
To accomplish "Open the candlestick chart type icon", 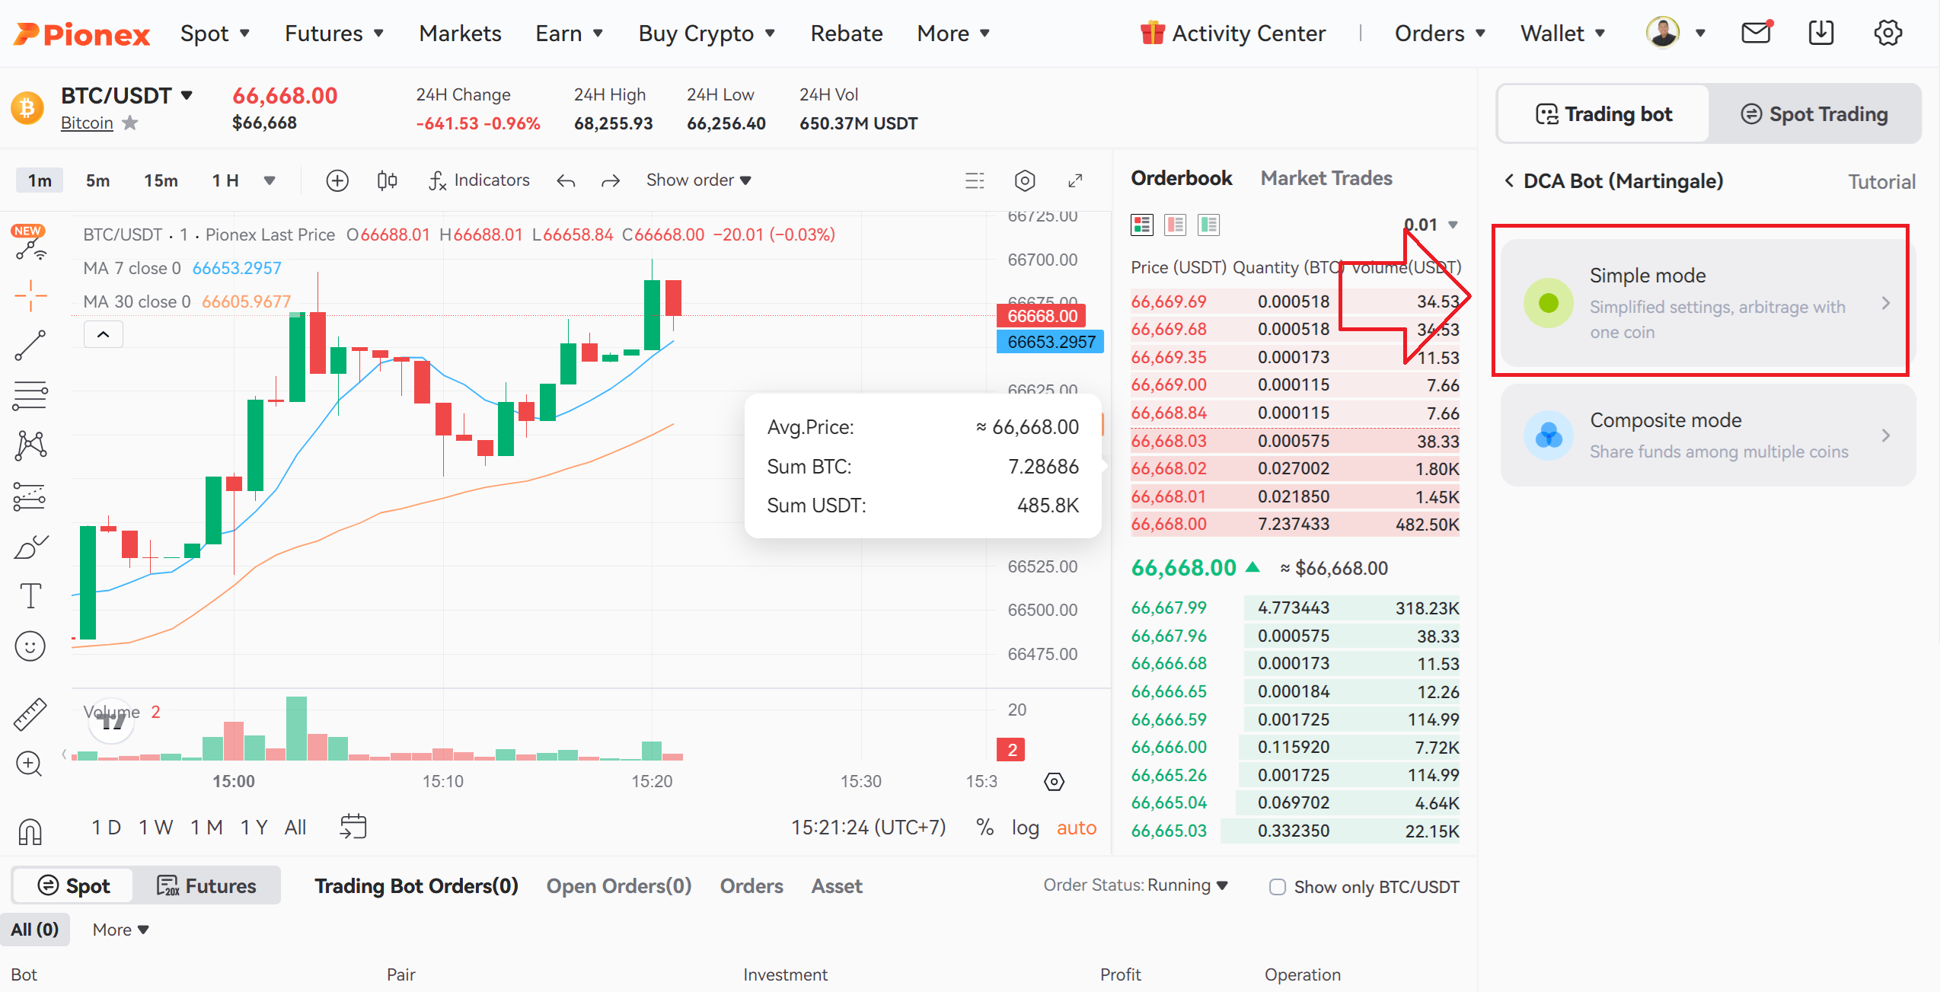I will 387,180.
